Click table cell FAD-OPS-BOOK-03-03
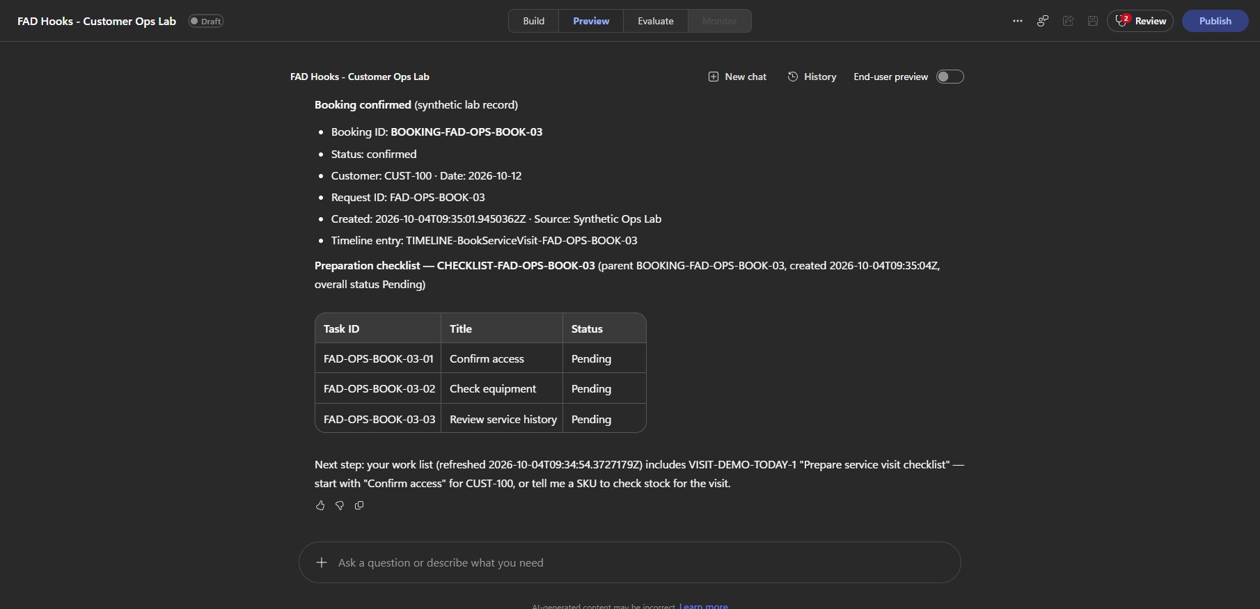This screenshot has height=609, width=1260. (378, 419)
